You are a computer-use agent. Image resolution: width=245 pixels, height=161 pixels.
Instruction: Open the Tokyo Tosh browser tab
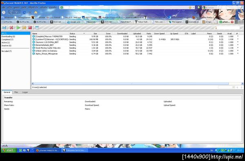(142, 22)
